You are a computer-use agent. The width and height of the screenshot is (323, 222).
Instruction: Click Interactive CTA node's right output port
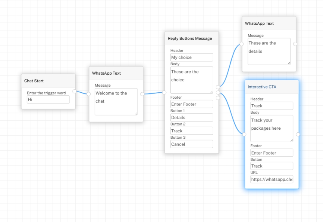(x=298, y=134)
